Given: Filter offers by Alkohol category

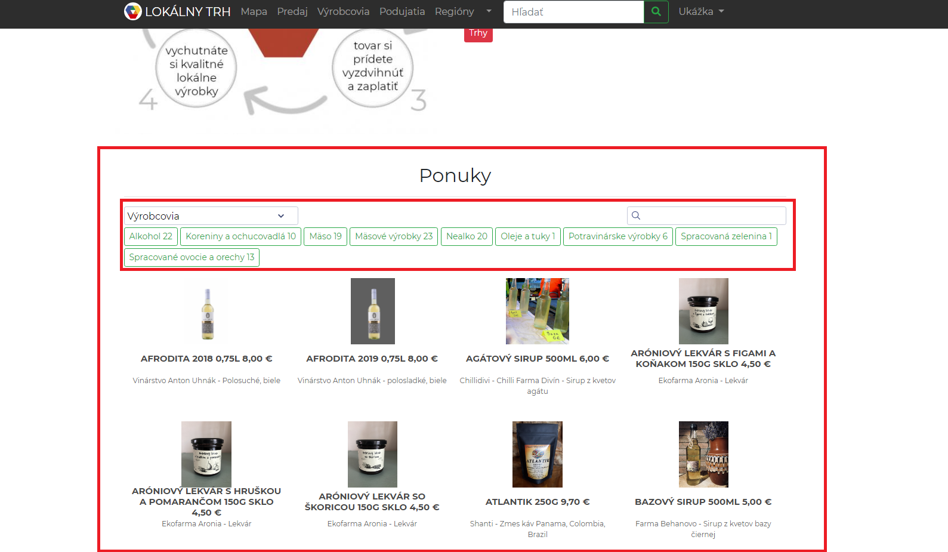Looking at the screenshot, I should click(x=150, y=236).
